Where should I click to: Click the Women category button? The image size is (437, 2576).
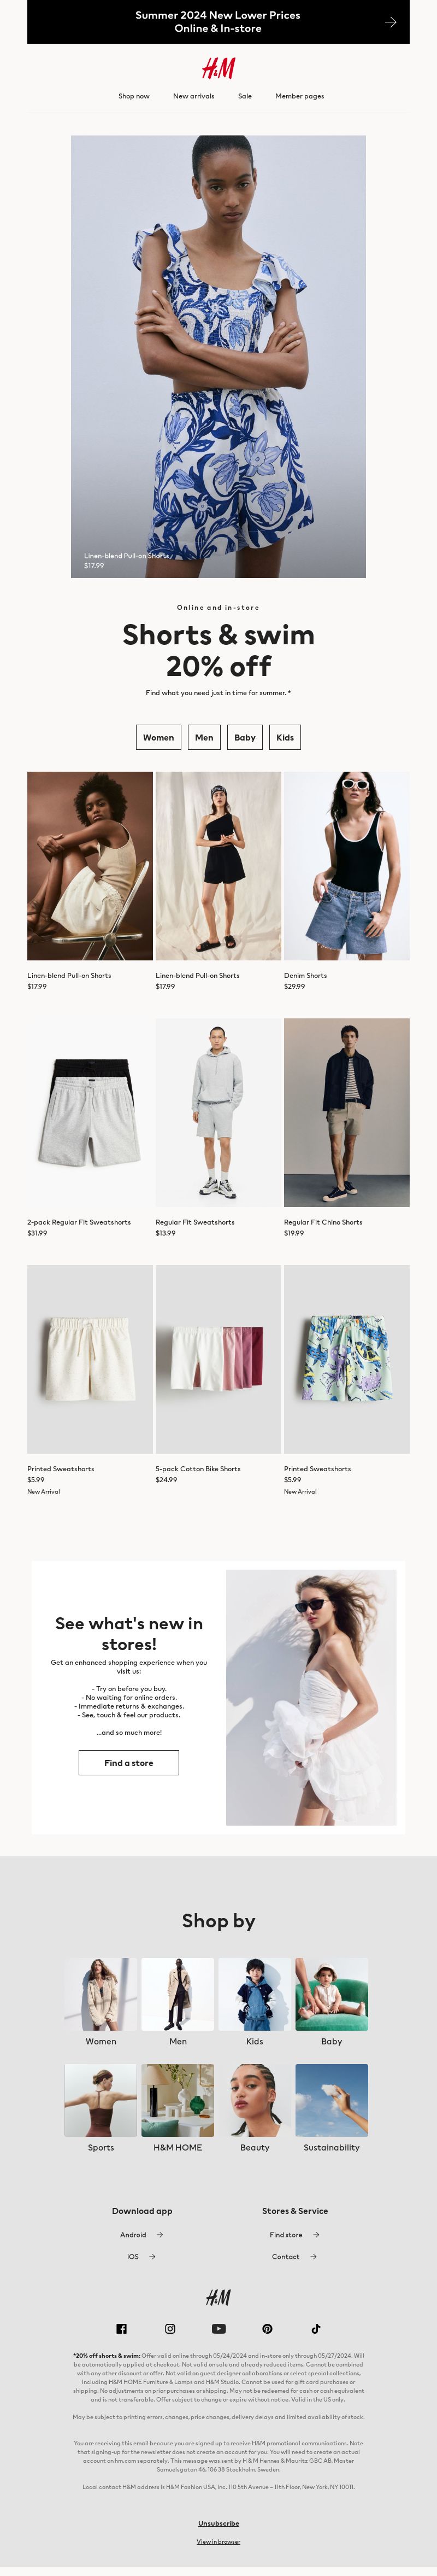pos(158,737)
